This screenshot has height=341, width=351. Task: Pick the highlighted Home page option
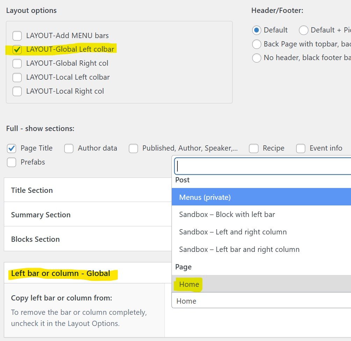[x=189, y=284]
